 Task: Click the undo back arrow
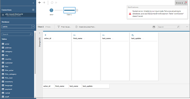[x=40, y=2]
